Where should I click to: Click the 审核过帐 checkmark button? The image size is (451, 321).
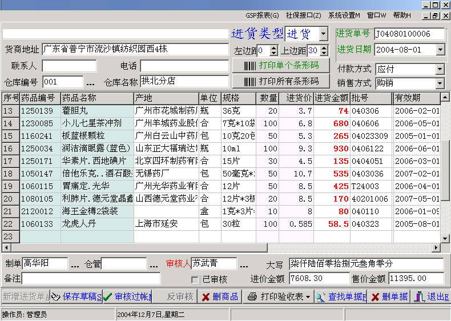[x=127, y=297]
